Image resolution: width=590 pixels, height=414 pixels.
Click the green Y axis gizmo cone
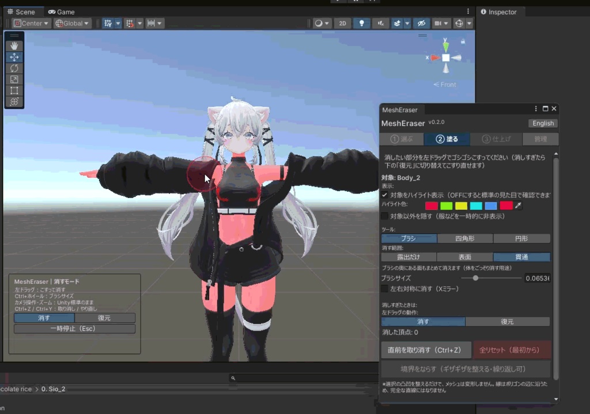pyautogui.click(x=445, y=46)
